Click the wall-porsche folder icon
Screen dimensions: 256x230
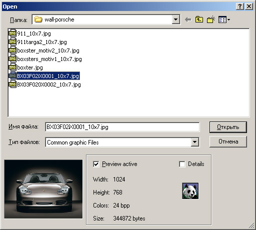pyautogui.click(x=38, y=19)
